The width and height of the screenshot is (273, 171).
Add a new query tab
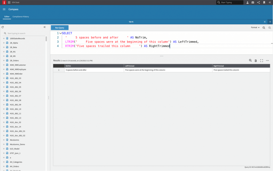click(x=270, y=22)
